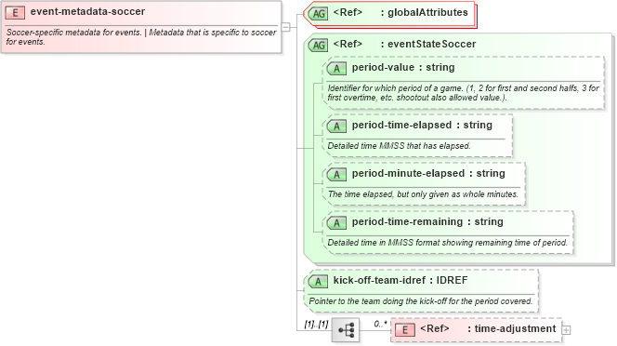Select the period-time-remaining : string label
The image size is (617, 346).
click(x=427, y=222)
